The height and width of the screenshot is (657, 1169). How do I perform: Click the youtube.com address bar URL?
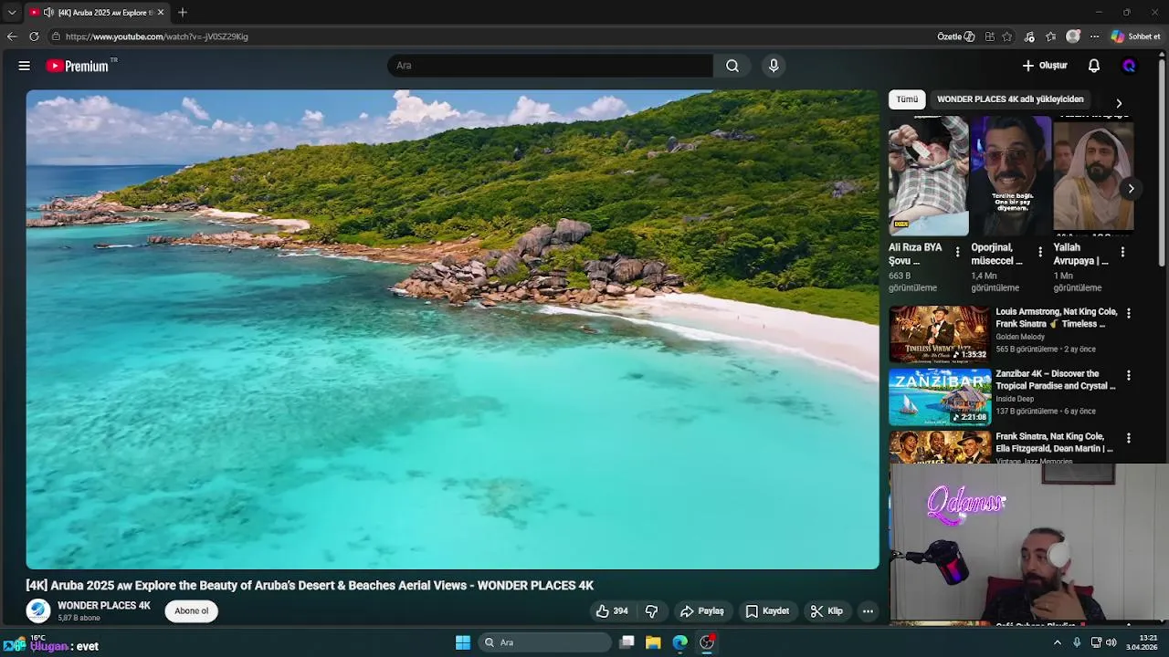click(x=157, y=36)
